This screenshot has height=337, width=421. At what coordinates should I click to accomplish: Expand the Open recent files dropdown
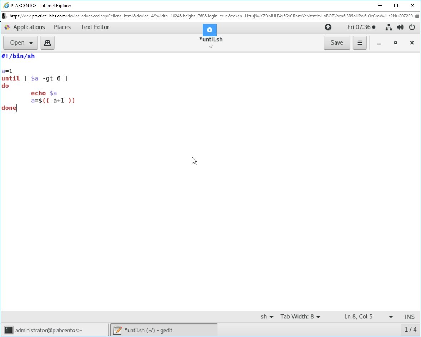click(x=31, y=43)
